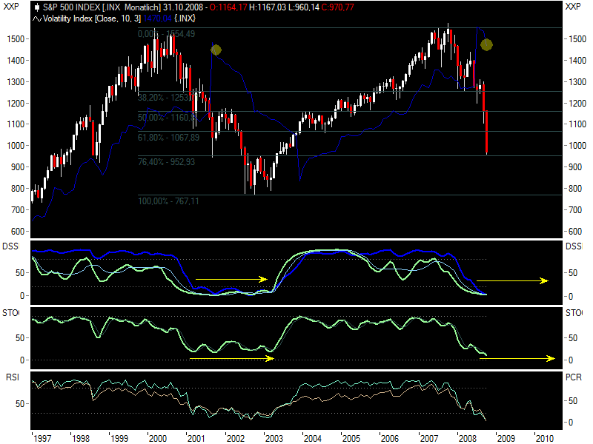The height and width of the screenshot is (444, 593).
Task: Click the Volatility Index line legend icon
Action: coord(36,18)
